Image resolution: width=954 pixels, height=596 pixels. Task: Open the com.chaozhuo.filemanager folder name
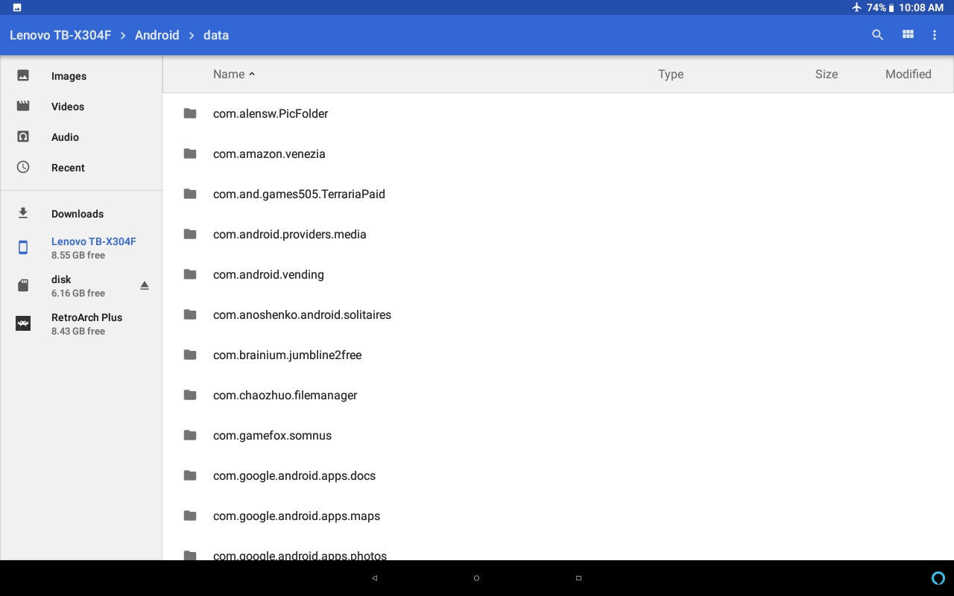click(x=285, y=395)
